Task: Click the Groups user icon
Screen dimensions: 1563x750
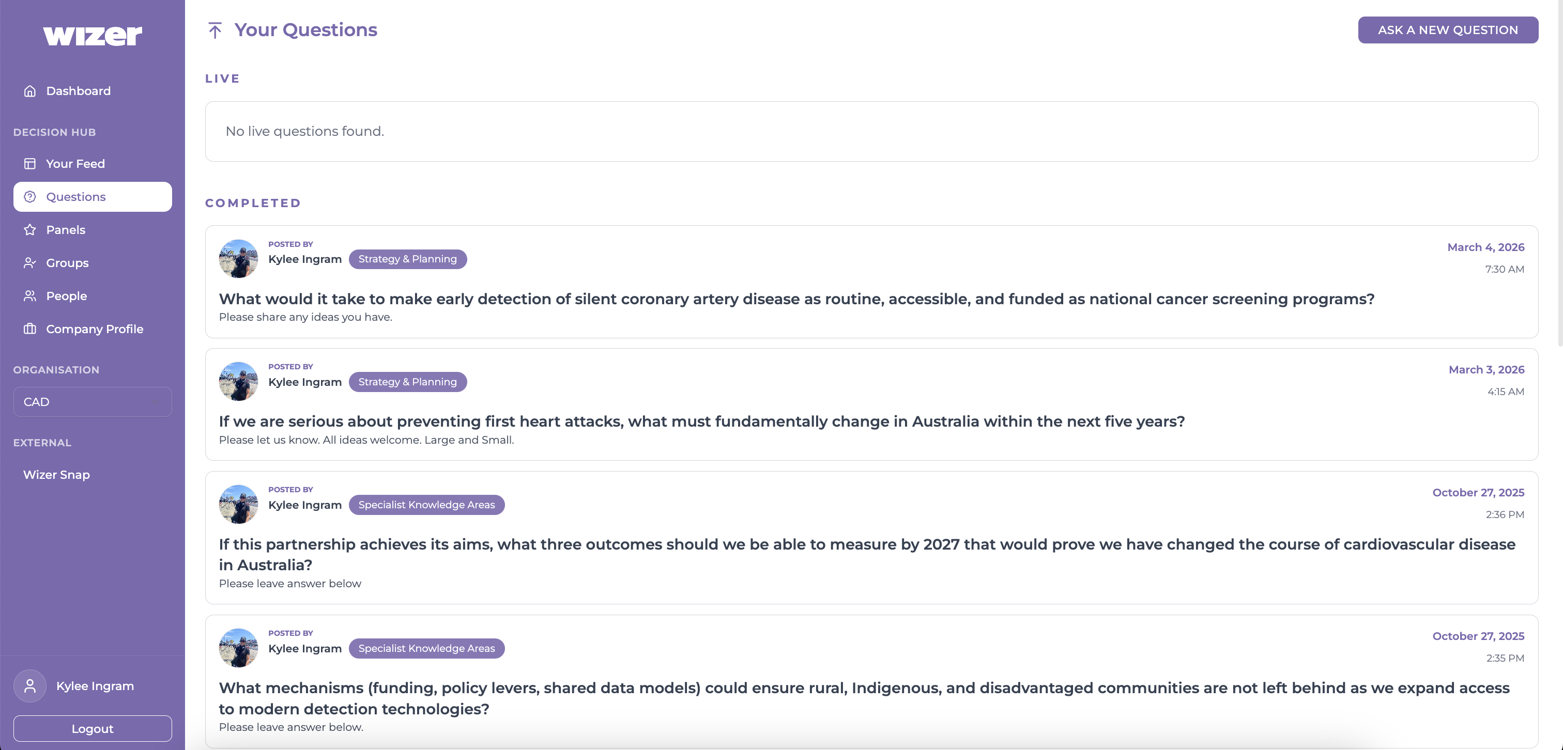Action: [x=30, y=263]
